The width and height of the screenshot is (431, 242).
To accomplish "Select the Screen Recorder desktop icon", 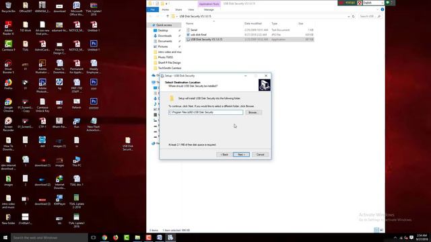I will 8,124.
